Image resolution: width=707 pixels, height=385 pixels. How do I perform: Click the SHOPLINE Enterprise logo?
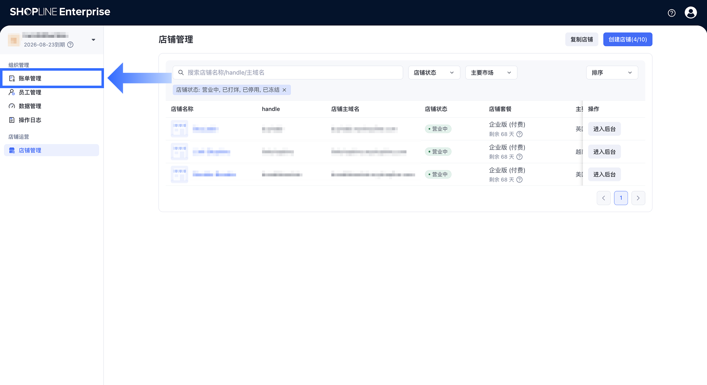coord(60,12)
